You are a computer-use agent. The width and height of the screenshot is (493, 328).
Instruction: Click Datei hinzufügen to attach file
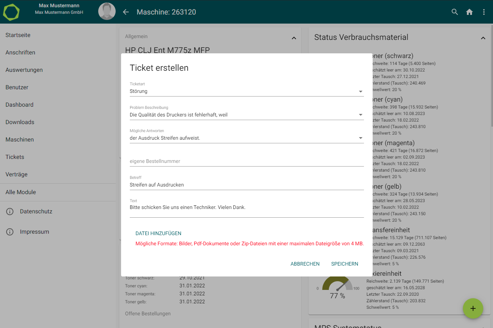[158, 233]
